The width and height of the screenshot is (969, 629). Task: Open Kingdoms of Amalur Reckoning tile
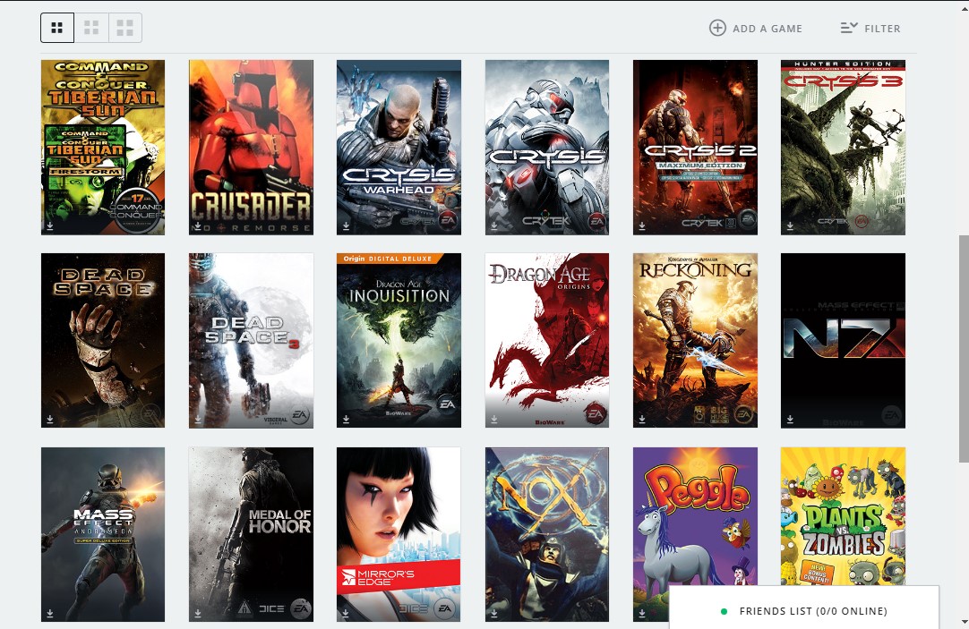(x=695, y=340)
